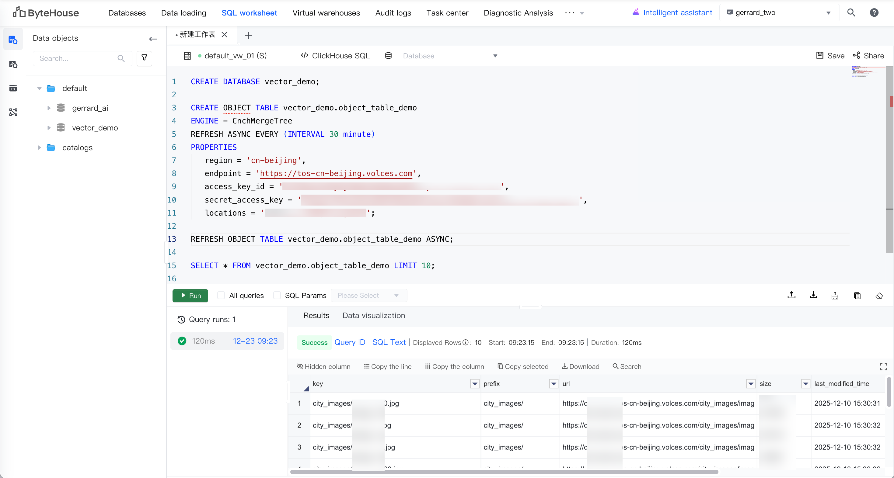The image size is (894, 478).
Task: Expand the vector_demo database tree node
Action: 49,128
